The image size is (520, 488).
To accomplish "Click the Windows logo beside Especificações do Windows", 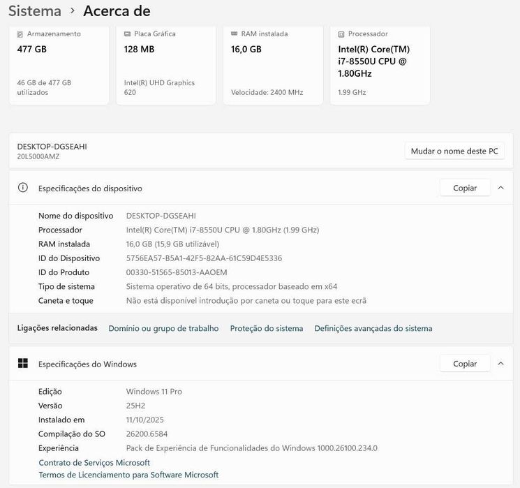I will point(23,363).
